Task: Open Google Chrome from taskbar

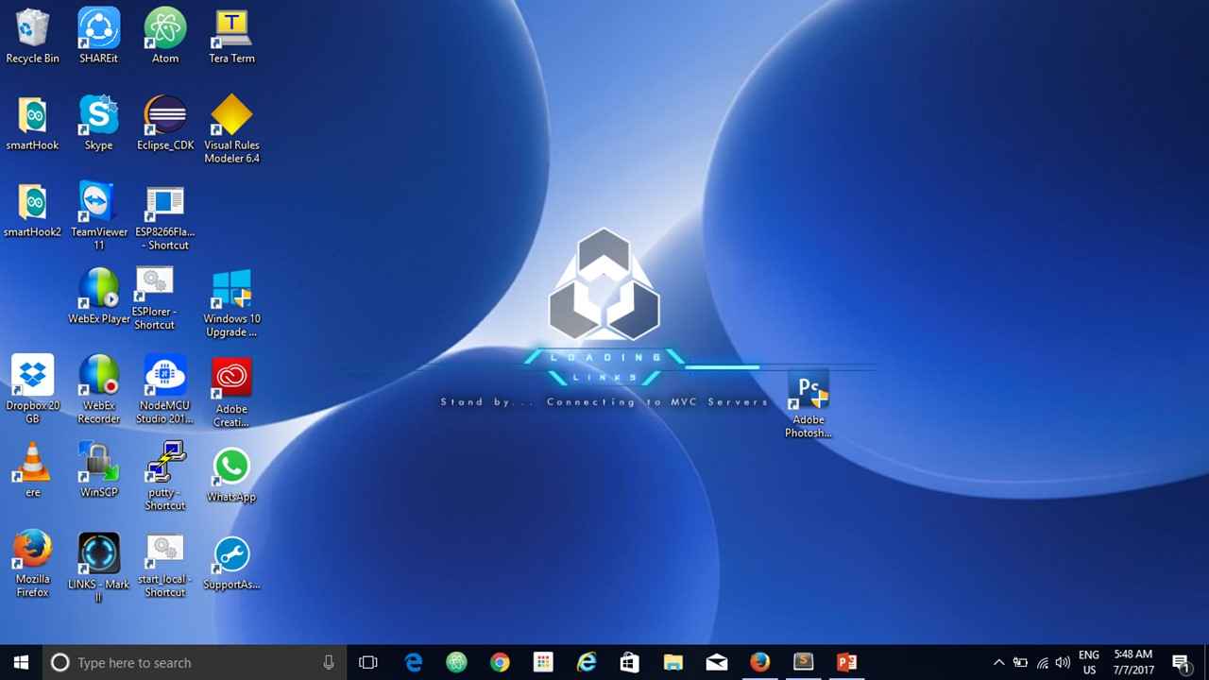Action: [500, 662]
